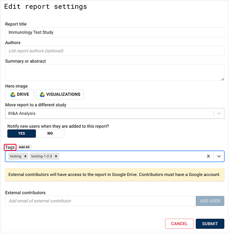Expand the Tags dropdown chevron
The height and width of the screenshot is (234, 229).
(x=219, y=156)
